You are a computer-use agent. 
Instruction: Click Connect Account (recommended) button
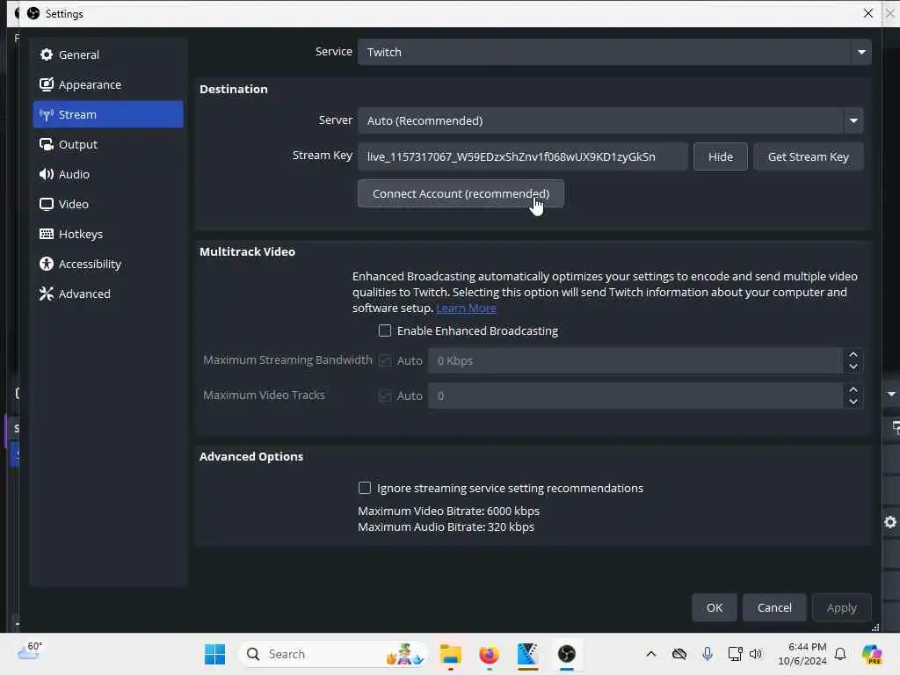pyautogui.click(x=461, y=193)
